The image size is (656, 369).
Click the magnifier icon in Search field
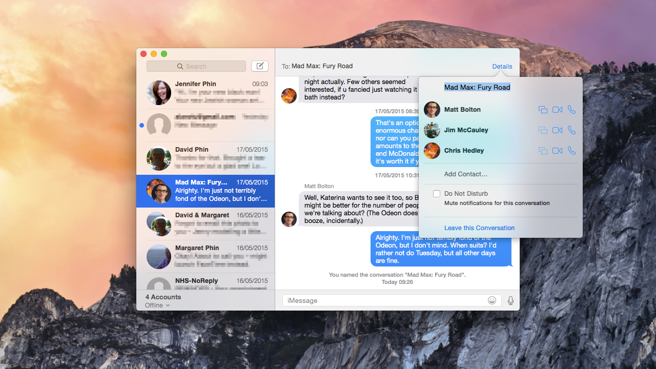click(180, 66)
